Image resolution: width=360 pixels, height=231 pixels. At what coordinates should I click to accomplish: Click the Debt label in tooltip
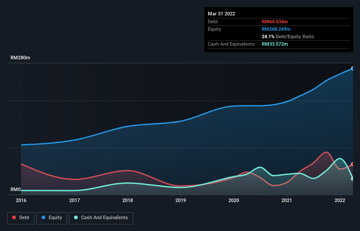[x=213, y=22]
